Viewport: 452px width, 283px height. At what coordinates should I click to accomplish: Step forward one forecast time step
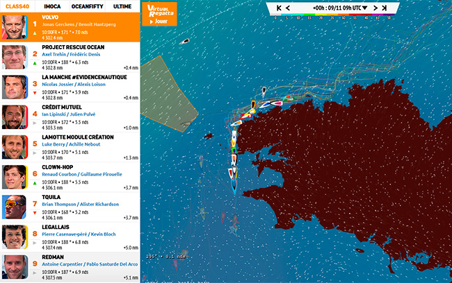coord(376,8)
